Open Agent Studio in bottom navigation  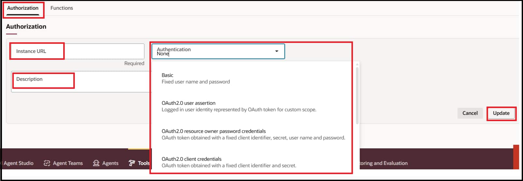pyautogui.click(x=19, y=163)
